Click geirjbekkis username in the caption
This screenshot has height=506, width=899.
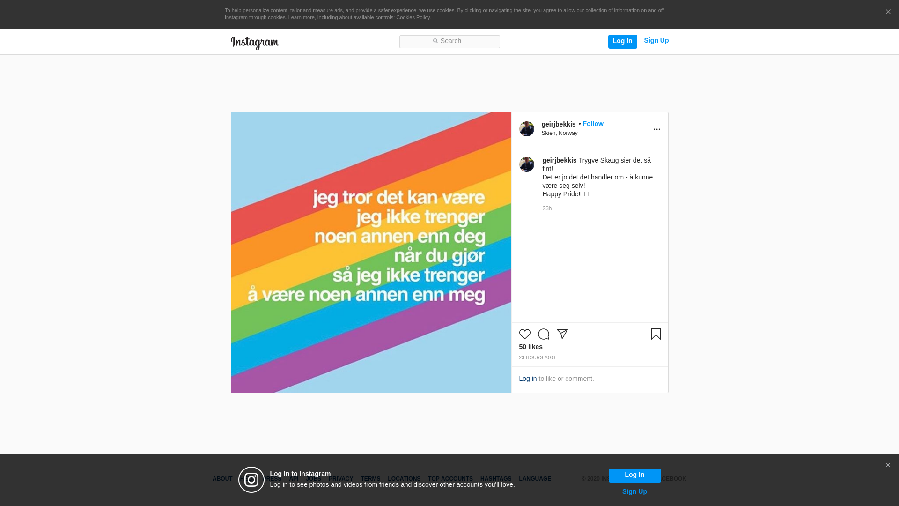coord(559,160)
